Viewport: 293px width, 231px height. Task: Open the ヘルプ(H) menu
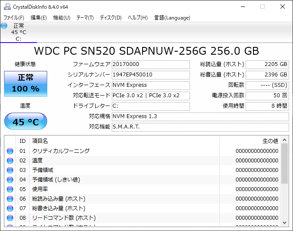[x=138, y=18]
